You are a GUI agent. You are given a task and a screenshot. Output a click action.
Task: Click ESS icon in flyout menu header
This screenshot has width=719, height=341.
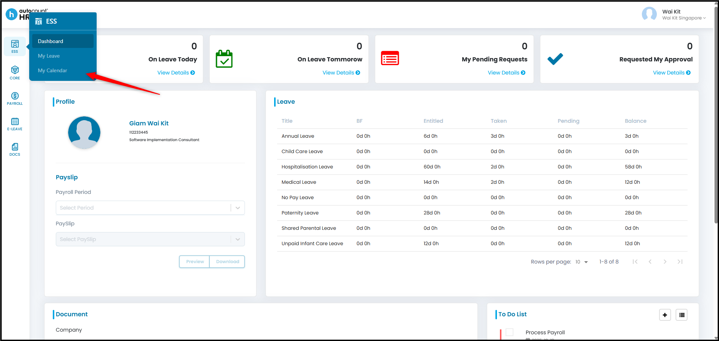(x=39, y=21)
